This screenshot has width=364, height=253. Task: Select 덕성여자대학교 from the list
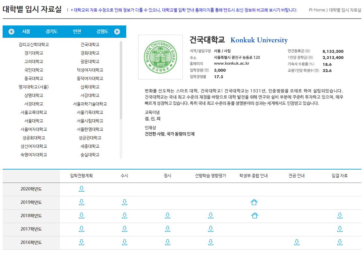(x=90, y=70)
